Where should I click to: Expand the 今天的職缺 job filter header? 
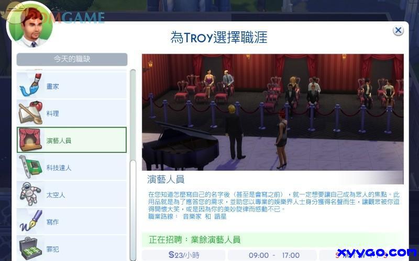pos(72,59)
